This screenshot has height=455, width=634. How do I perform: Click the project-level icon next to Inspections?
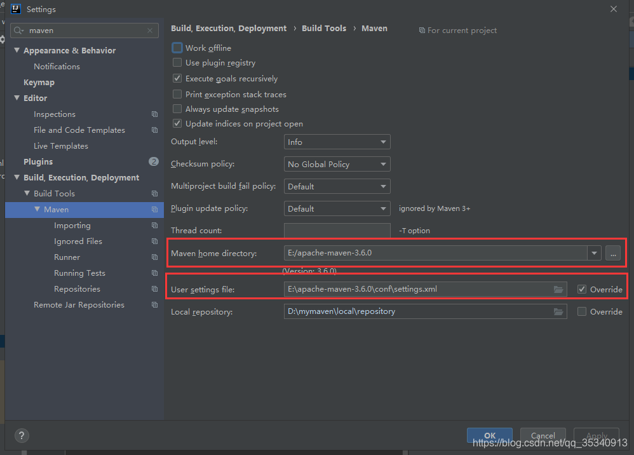pyautogui.click(x=154, y=114)
